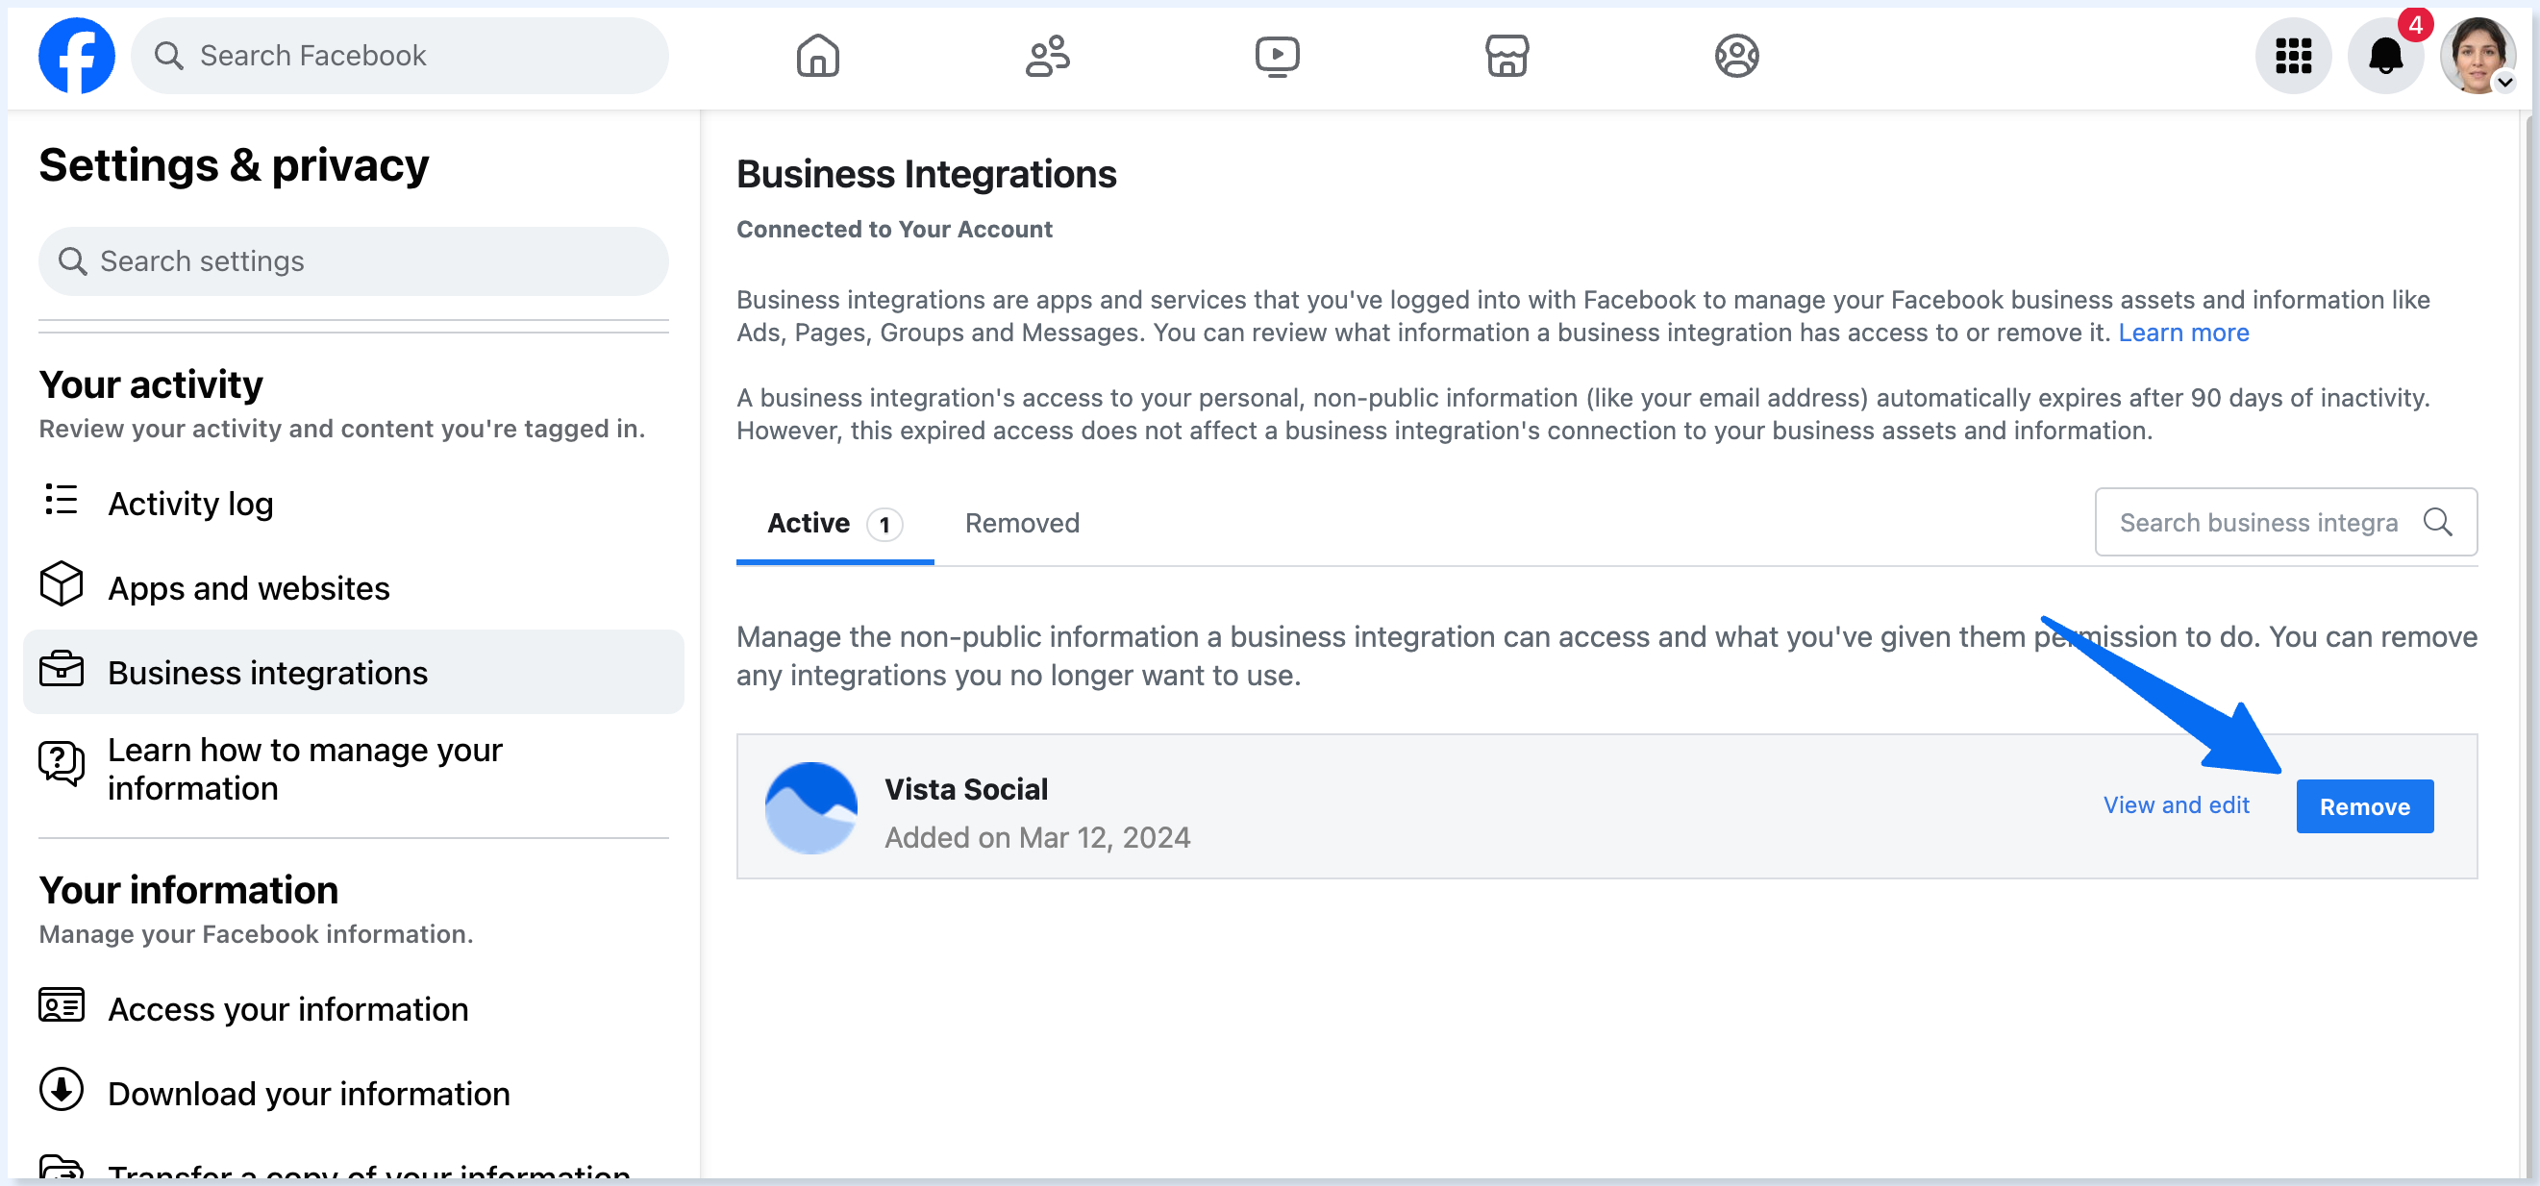Click the Learn more link
Viewport: 2540px width, 1186px height.
2183,333
